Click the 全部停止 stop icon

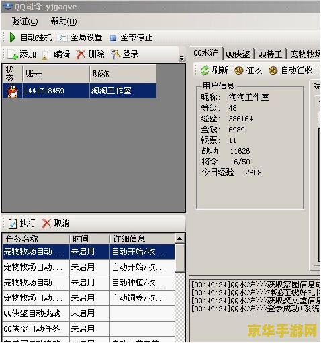click(x=113, y=38)
